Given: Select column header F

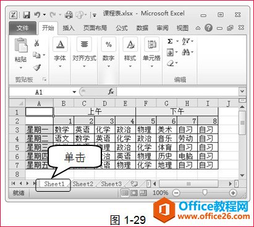Looking at the screenshot, I should tap(146, 103).
